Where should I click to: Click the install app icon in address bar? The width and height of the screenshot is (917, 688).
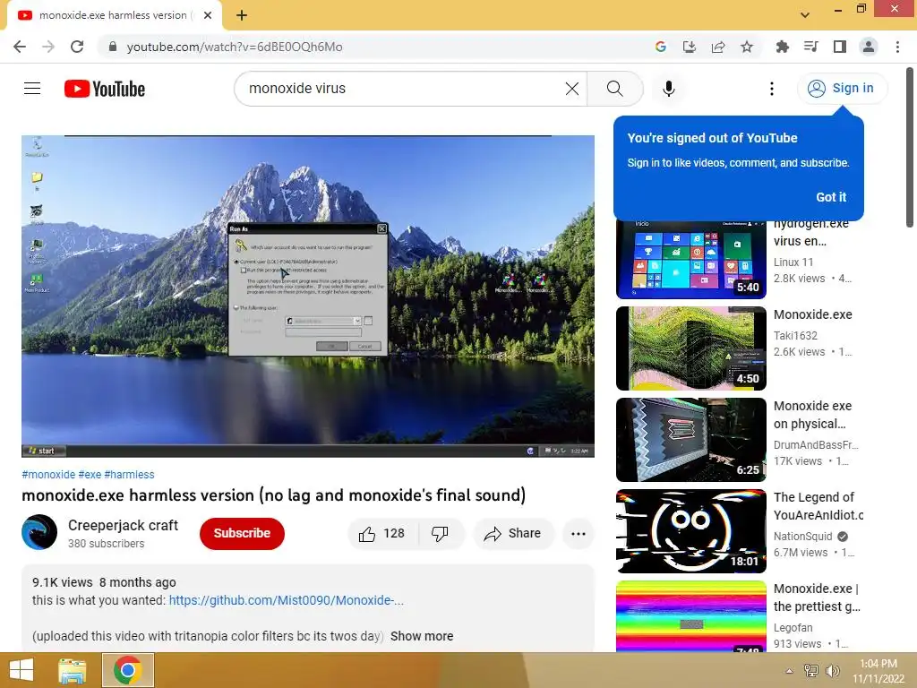coord(690,47)
